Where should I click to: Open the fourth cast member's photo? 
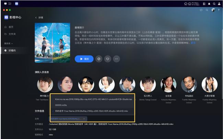(x=107, y=84)
